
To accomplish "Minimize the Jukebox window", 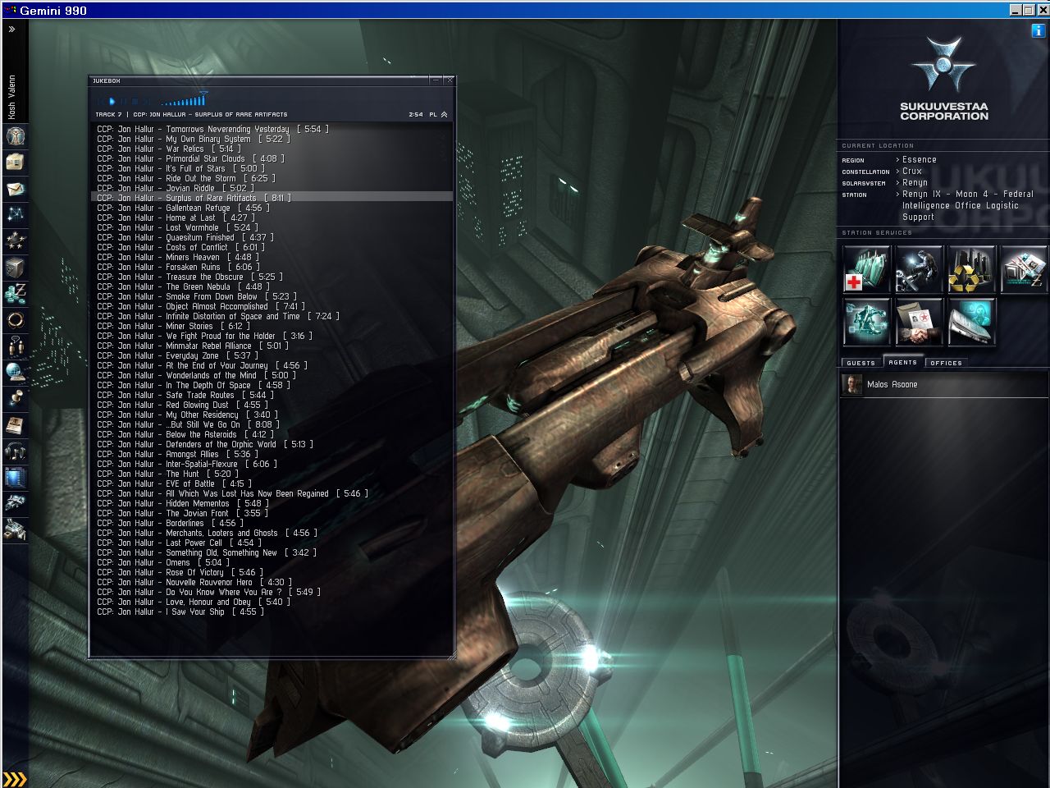I will [436, 80].
